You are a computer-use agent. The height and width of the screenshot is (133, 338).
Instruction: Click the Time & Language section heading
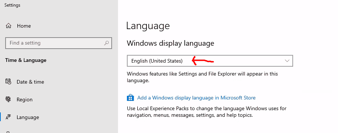click(26, 60)
